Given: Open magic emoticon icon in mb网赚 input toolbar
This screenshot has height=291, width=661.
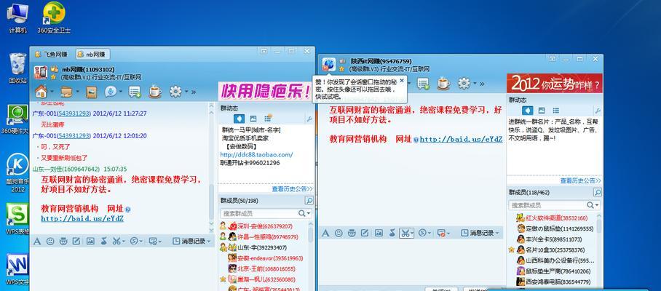Looking at the screenshot, I should click(x=63, y=242).
